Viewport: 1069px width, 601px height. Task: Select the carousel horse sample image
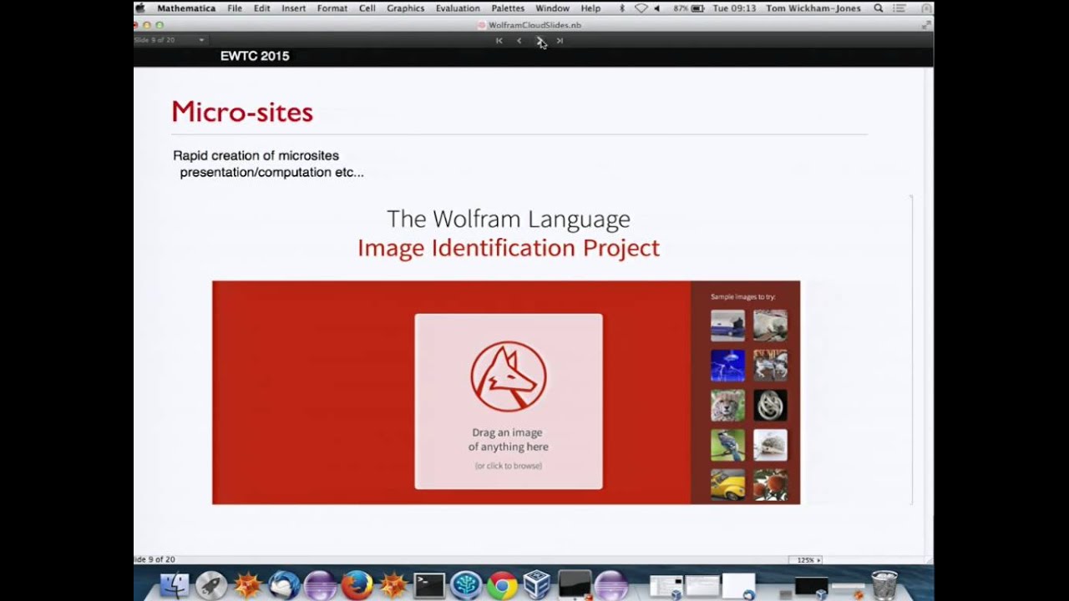click(770, 366)
